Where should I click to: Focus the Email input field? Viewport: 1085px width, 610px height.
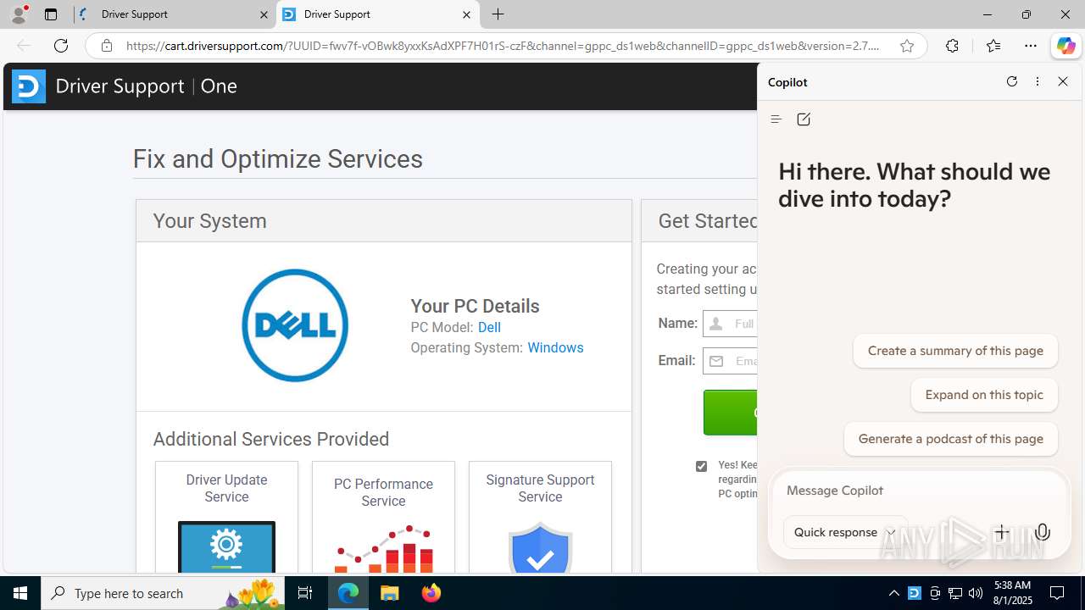[730, 361]
